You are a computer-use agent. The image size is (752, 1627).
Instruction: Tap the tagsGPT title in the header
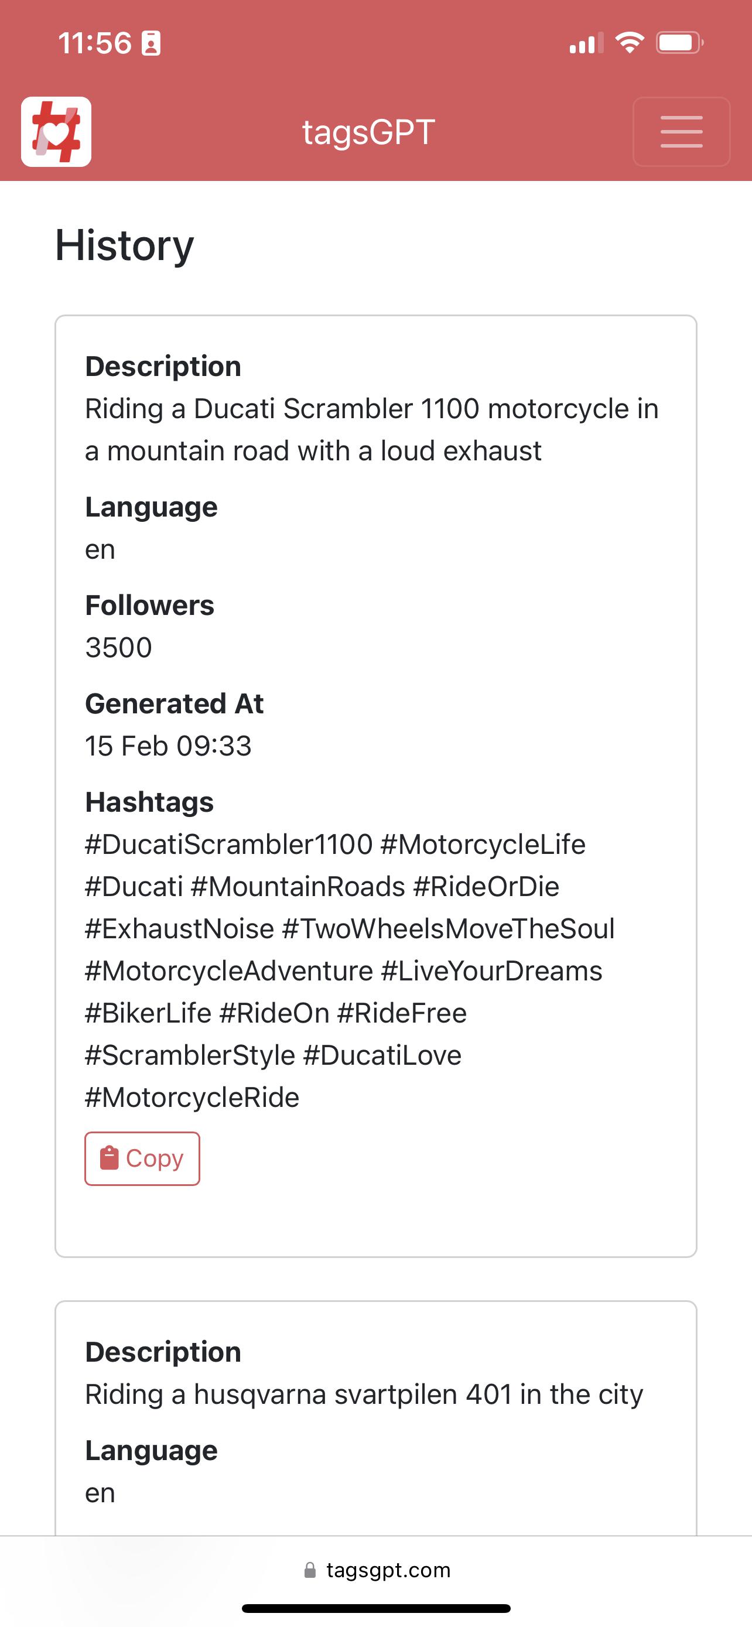[368, 131]
